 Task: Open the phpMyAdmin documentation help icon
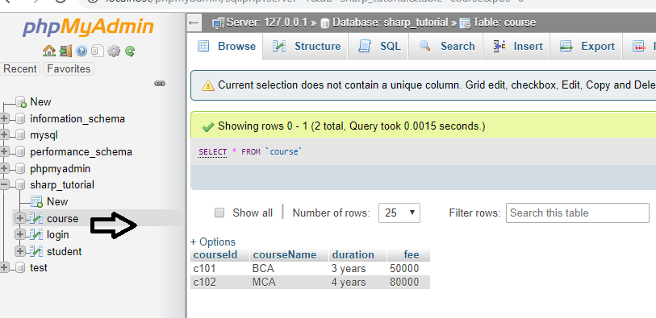[81, 52]
